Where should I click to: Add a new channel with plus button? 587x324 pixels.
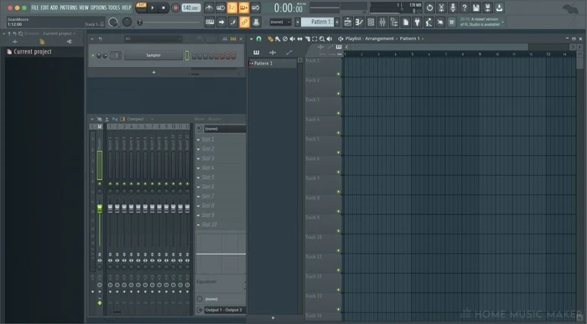tap(153, 72)
